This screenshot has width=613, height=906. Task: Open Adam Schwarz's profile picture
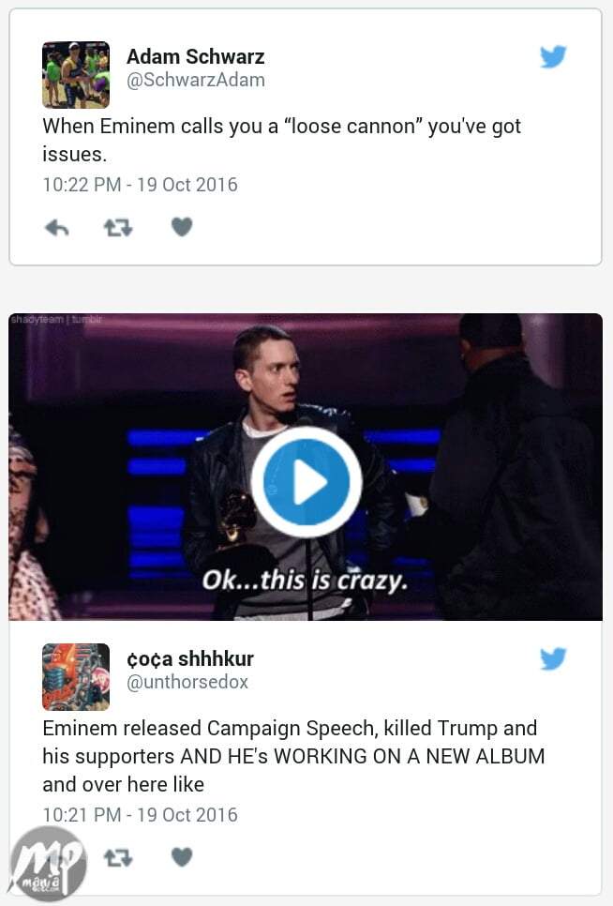(x=76, y=74)
